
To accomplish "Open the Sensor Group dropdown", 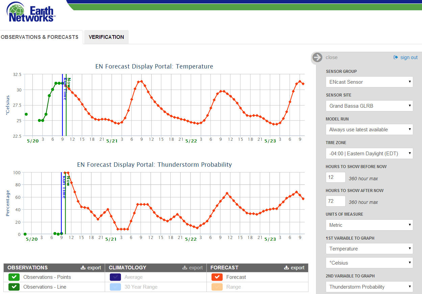I will coord(369,82).
